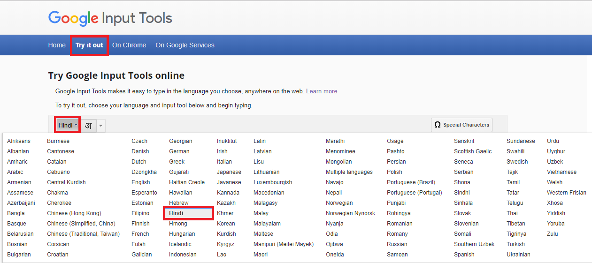The height and width of the screenshot is (263, 592).
Task: Select Afrikaans from language list
Action: coord(19,141)
